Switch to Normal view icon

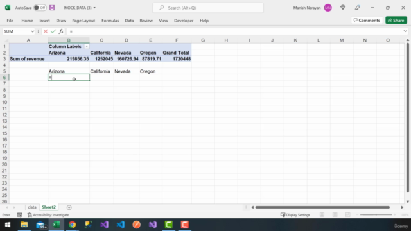(322, 215)
